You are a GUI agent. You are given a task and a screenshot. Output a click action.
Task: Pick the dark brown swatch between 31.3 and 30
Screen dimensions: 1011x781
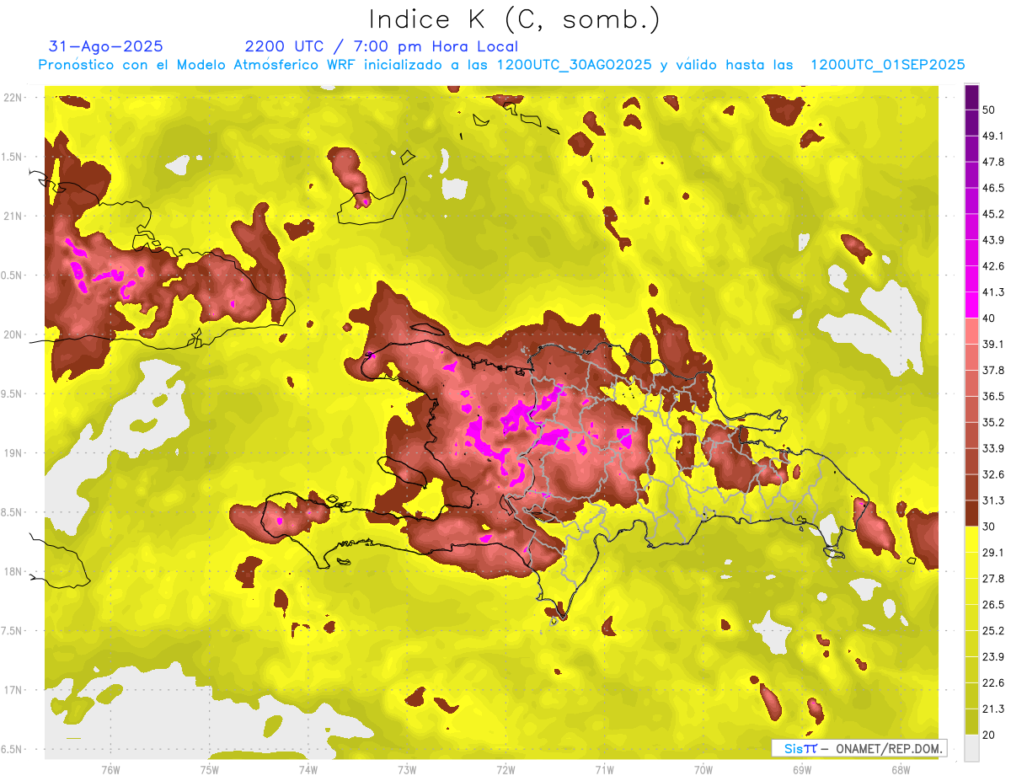click(971, 514)
